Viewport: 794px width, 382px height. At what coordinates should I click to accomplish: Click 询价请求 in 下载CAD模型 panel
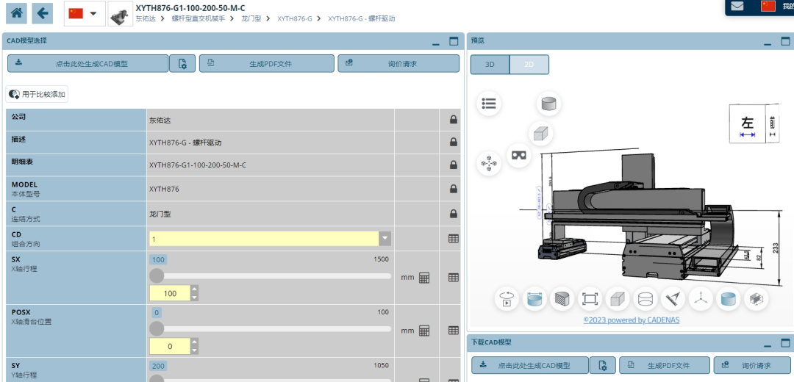751,365
